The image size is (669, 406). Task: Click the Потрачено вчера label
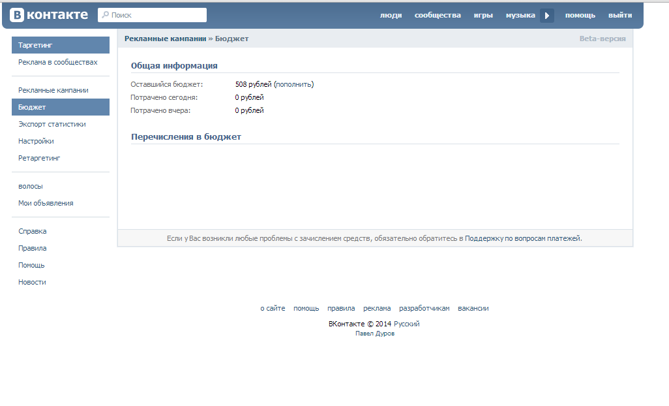point(160,110)
